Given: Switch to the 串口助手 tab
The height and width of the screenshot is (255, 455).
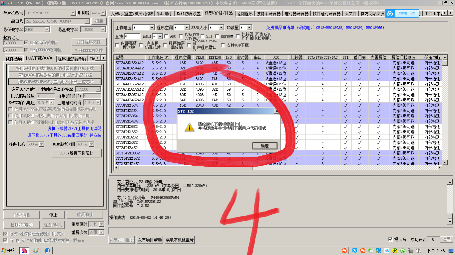Looking at the screenshot, I should (x=165, y=14).
